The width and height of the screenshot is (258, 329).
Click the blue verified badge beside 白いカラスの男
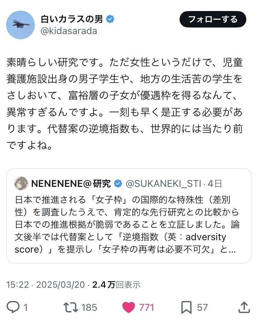[x=110, y=19]
